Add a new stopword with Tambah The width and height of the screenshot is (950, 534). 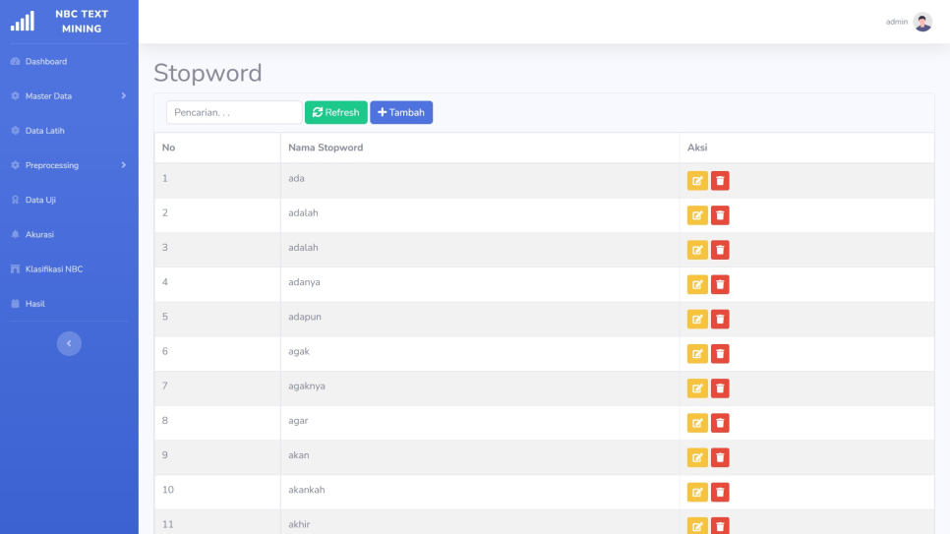coord(401,112)
